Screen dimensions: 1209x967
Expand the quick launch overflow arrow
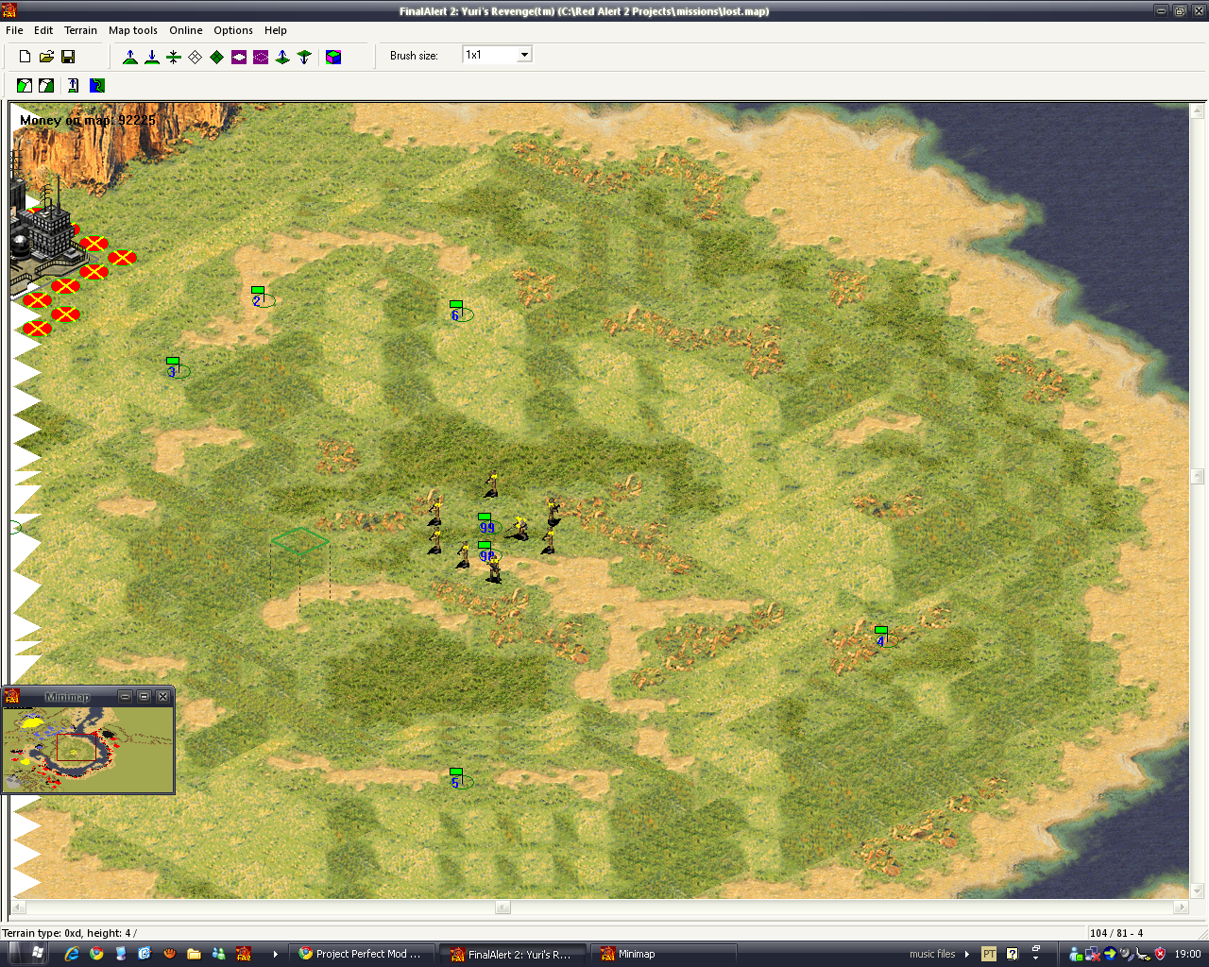click(x=276, y=954)
